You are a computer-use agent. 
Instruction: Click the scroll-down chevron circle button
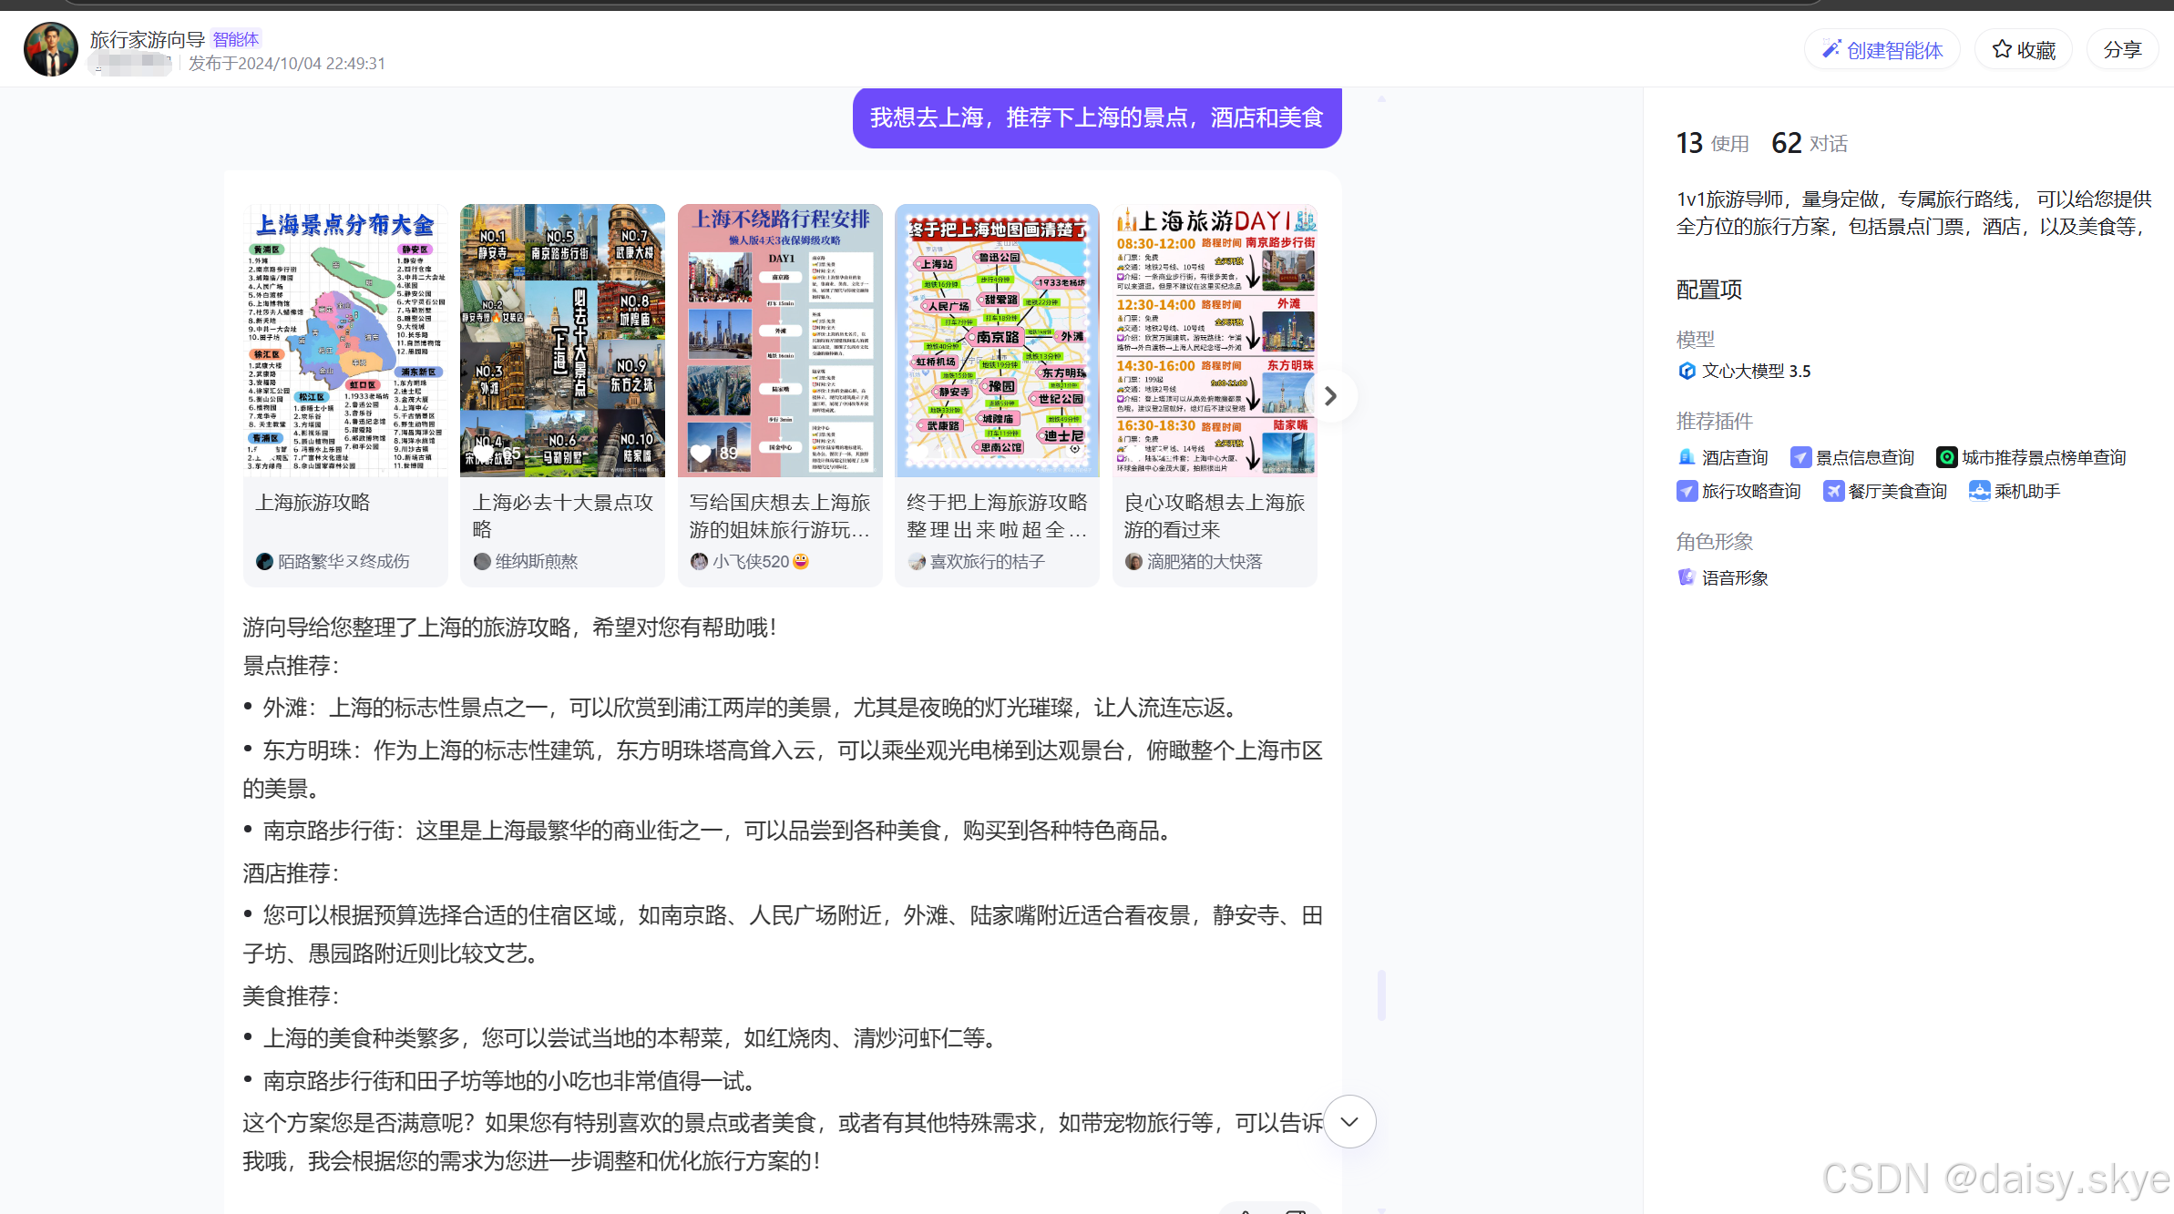(x=1349, y=1121)
